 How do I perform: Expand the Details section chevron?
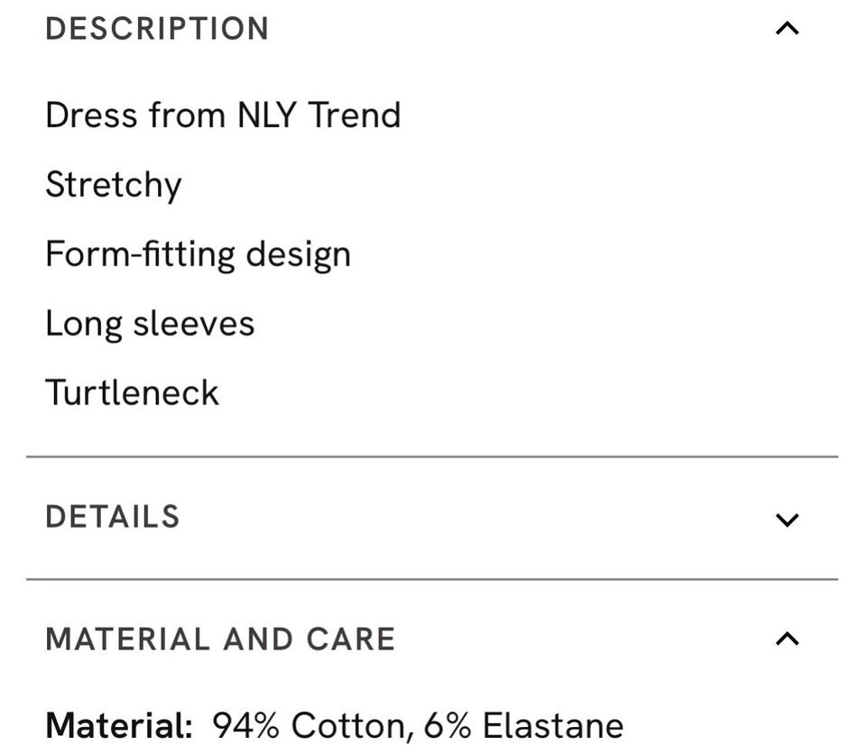787,520
